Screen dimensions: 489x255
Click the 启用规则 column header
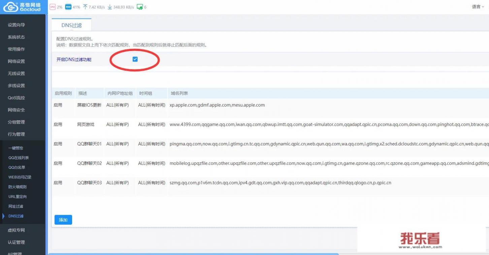coord(63,93)
